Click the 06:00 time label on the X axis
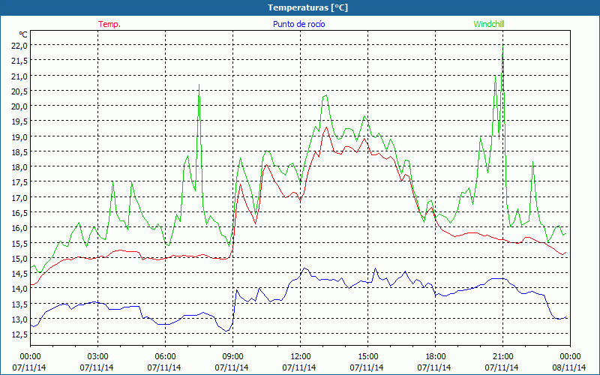This screenshot has height=375, width=600. pos(165,357)
